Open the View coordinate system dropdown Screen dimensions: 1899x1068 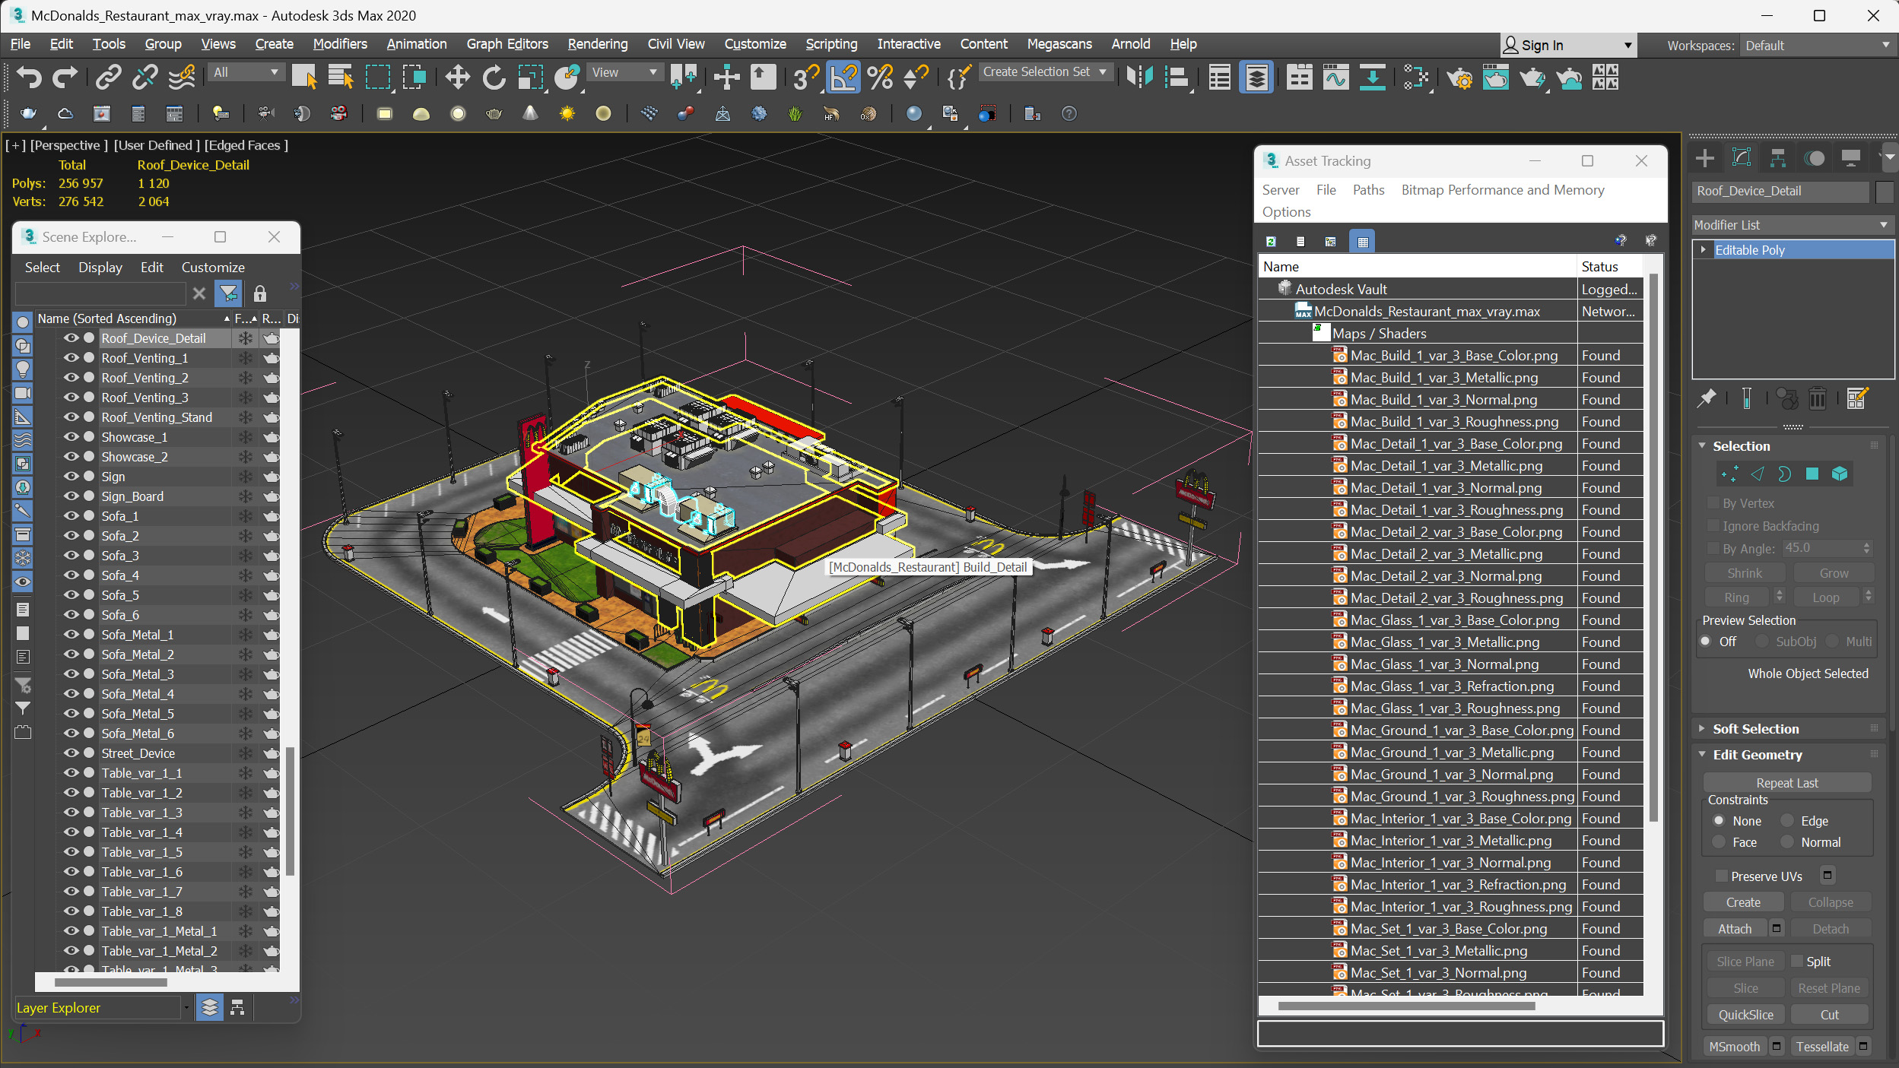point(624,72)
